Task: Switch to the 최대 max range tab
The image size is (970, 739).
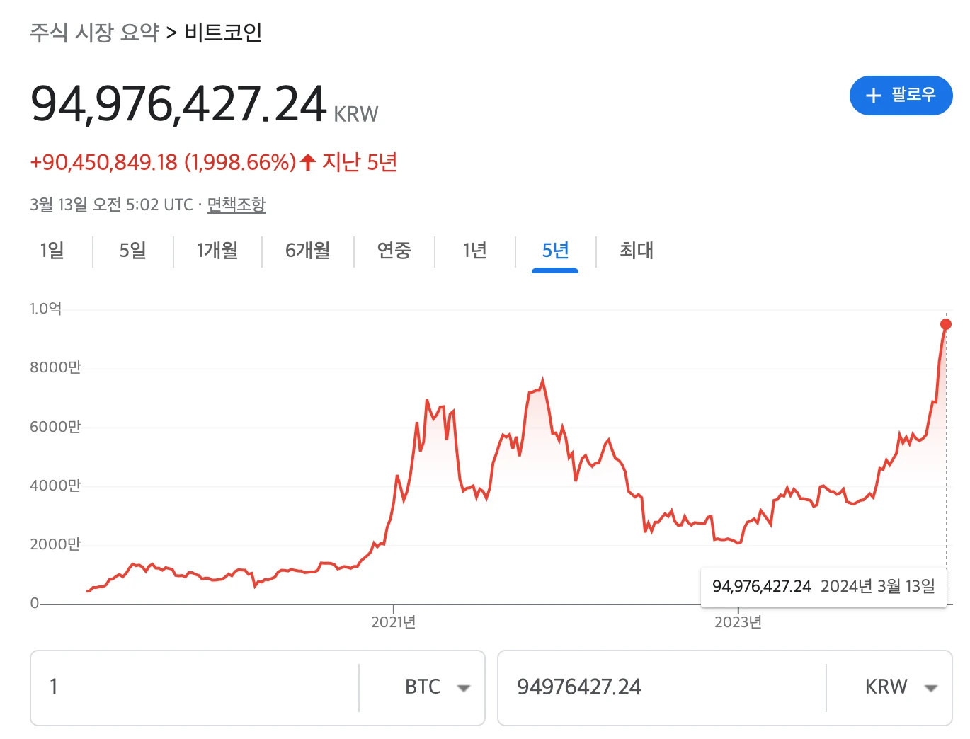Action: click(636, 250)
